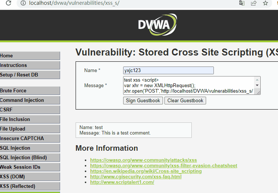The height and width of the screenshot is (193, 278).
Task: Open the Wikipedia Cross-site scripting link
Action: (x=146, y=171)
